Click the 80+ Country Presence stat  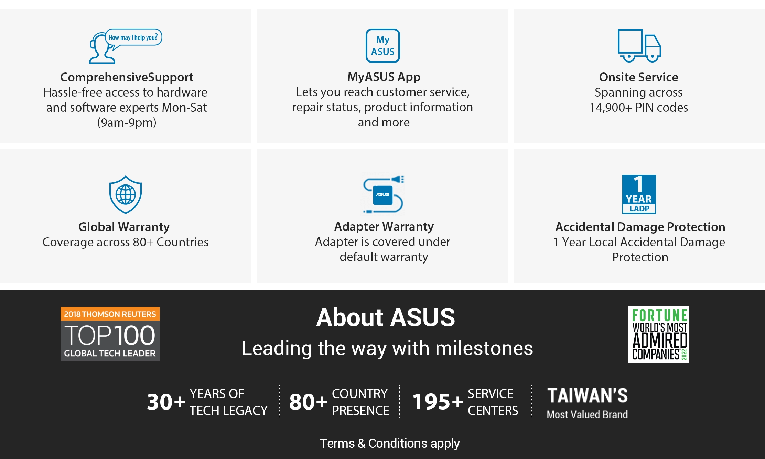click(339, 402)
